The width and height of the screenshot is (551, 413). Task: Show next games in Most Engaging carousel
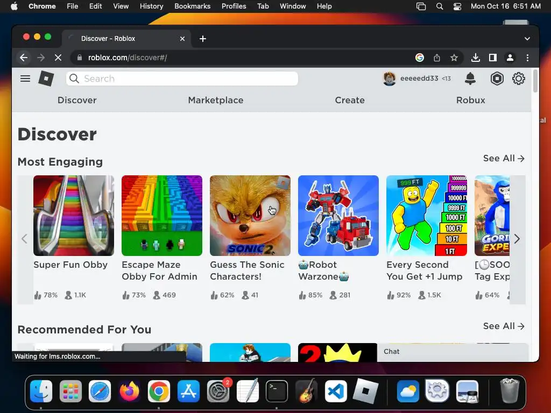(517, 239)
